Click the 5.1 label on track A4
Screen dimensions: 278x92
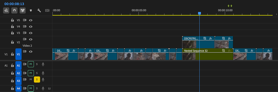49,88
